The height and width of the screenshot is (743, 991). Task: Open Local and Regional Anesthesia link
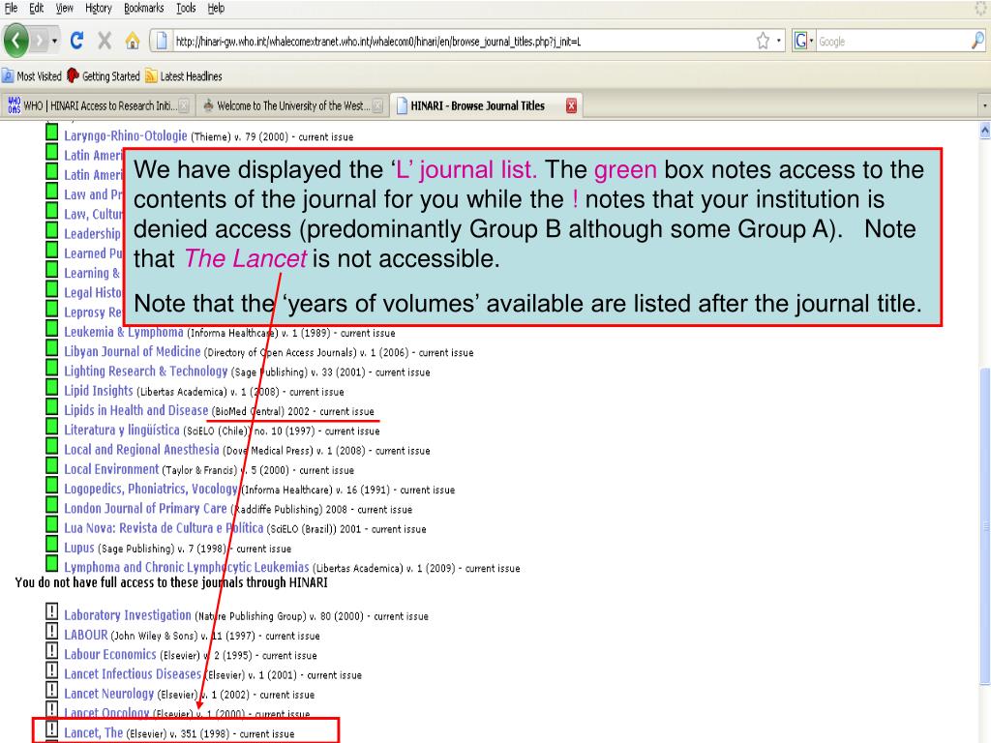tap(141, 449)
